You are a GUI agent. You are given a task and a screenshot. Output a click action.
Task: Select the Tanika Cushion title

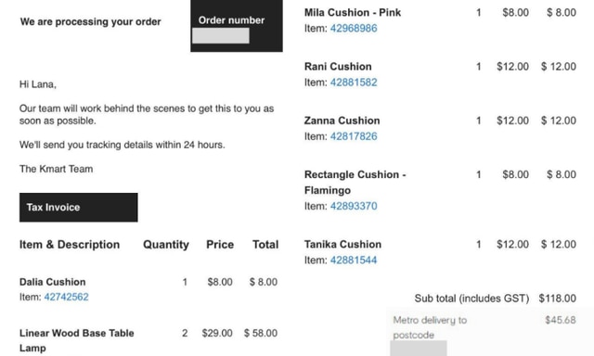click(342, 245)
